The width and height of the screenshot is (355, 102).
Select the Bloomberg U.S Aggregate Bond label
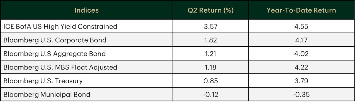point(55,54)
